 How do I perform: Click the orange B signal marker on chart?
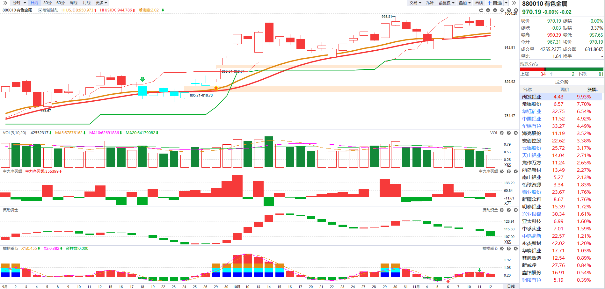pos(216,88)
